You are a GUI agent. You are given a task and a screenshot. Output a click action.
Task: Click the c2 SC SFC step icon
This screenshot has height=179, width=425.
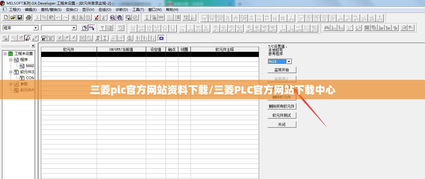[308, 18]
